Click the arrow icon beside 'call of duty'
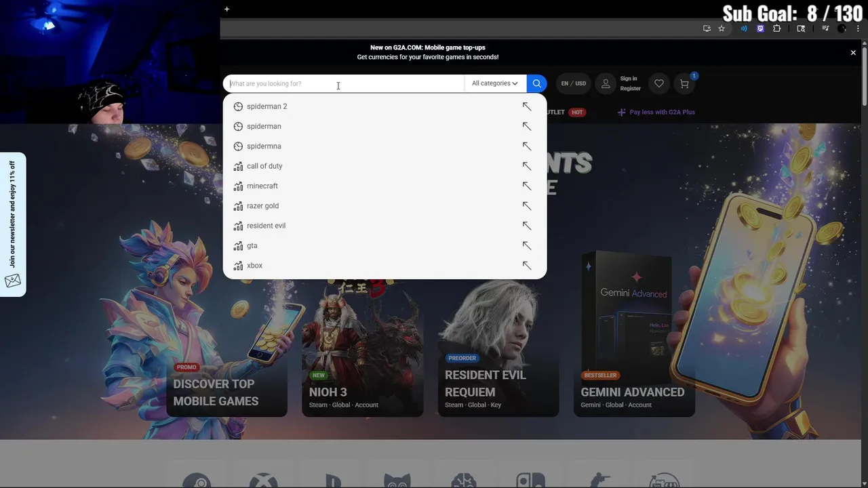This screenshot has height=488, width=868. tap(526, 166)
